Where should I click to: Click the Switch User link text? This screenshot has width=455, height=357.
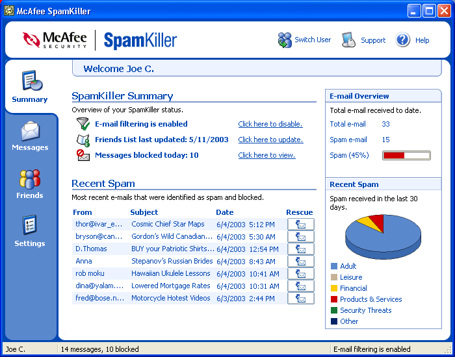(313, 40)
